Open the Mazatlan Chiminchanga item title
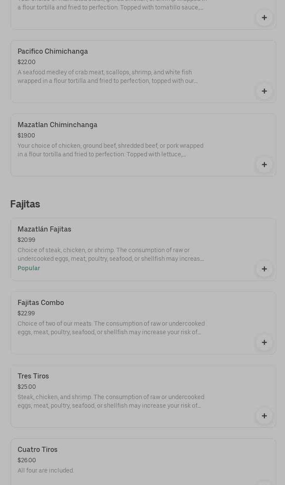Screen dimensions: 285x485 pyautogui.click(x=58, y=125)
